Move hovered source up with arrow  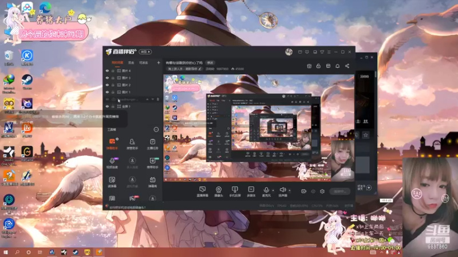coord(147,99)
